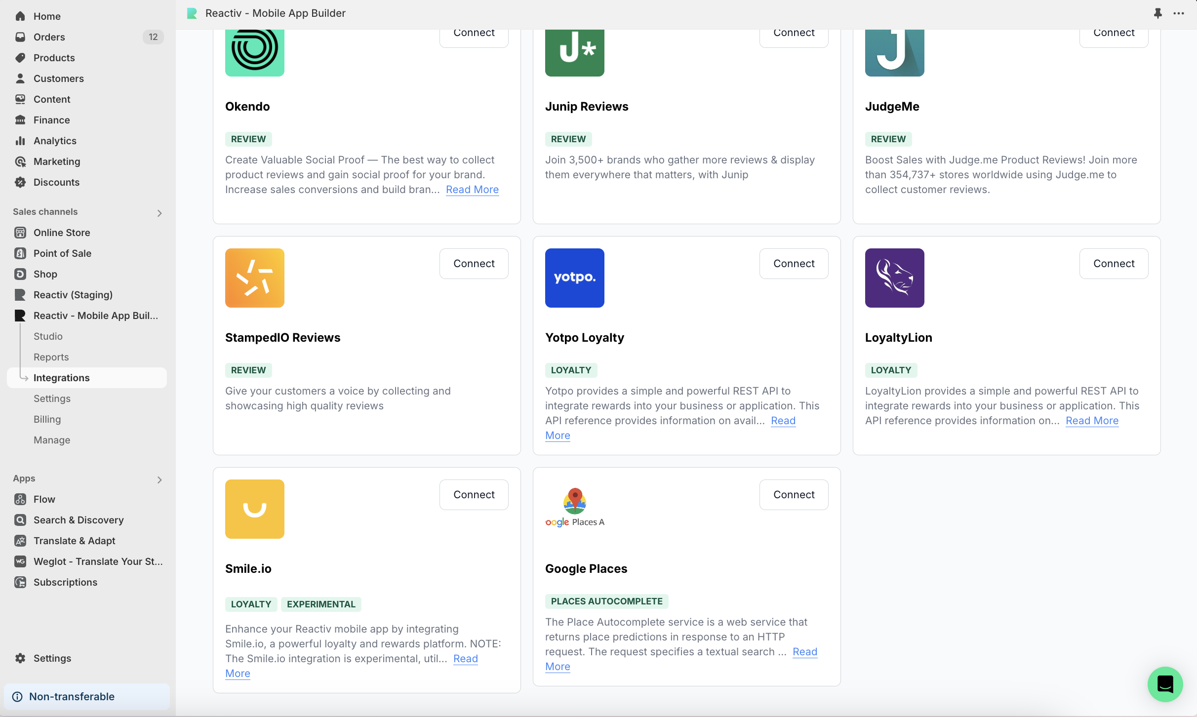Go to the Billing submenu item
The image size is (1197, 717).
tap(47, 419)
